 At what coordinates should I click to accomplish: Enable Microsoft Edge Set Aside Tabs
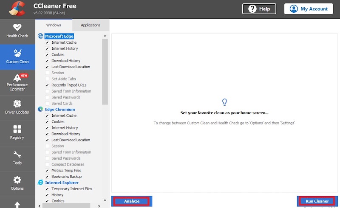(x=47, y=79)
